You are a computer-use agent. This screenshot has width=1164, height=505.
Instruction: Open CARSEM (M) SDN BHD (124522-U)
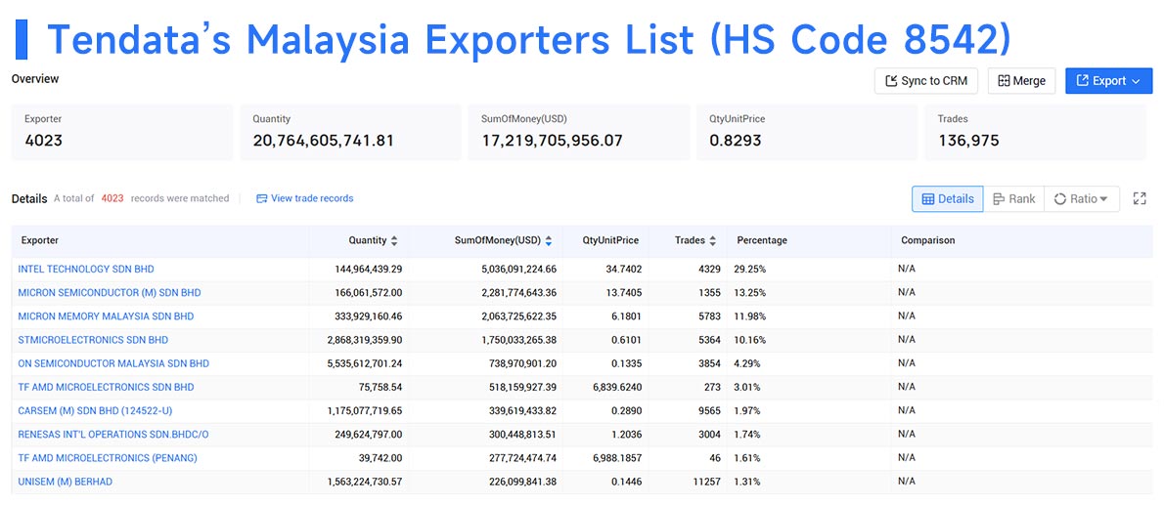[95, 411]
